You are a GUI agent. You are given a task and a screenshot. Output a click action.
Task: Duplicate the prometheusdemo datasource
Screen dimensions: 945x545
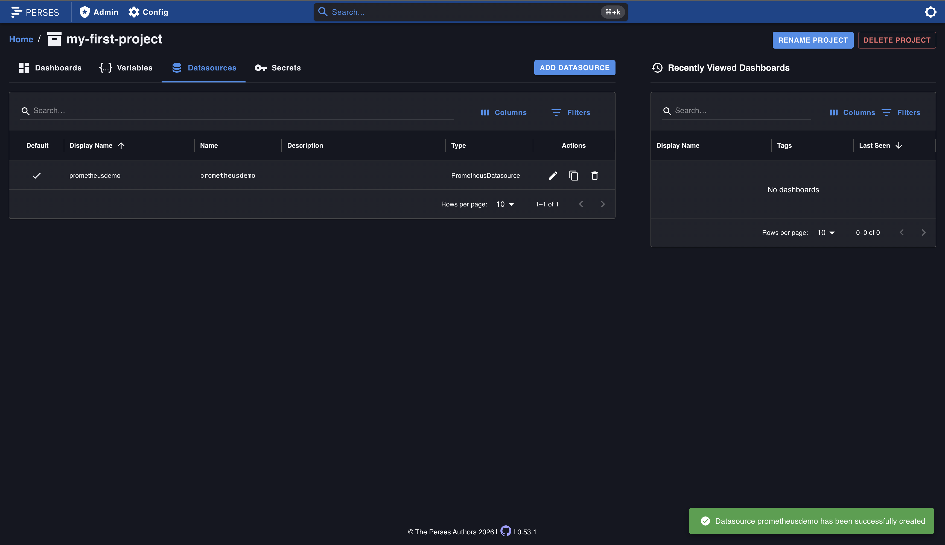(573, 176)
